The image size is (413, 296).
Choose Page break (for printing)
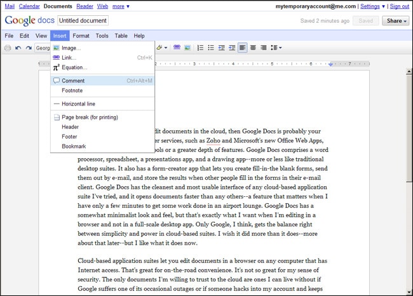(102, 117)
